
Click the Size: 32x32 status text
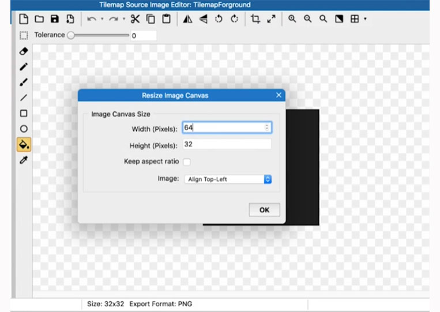106,304
